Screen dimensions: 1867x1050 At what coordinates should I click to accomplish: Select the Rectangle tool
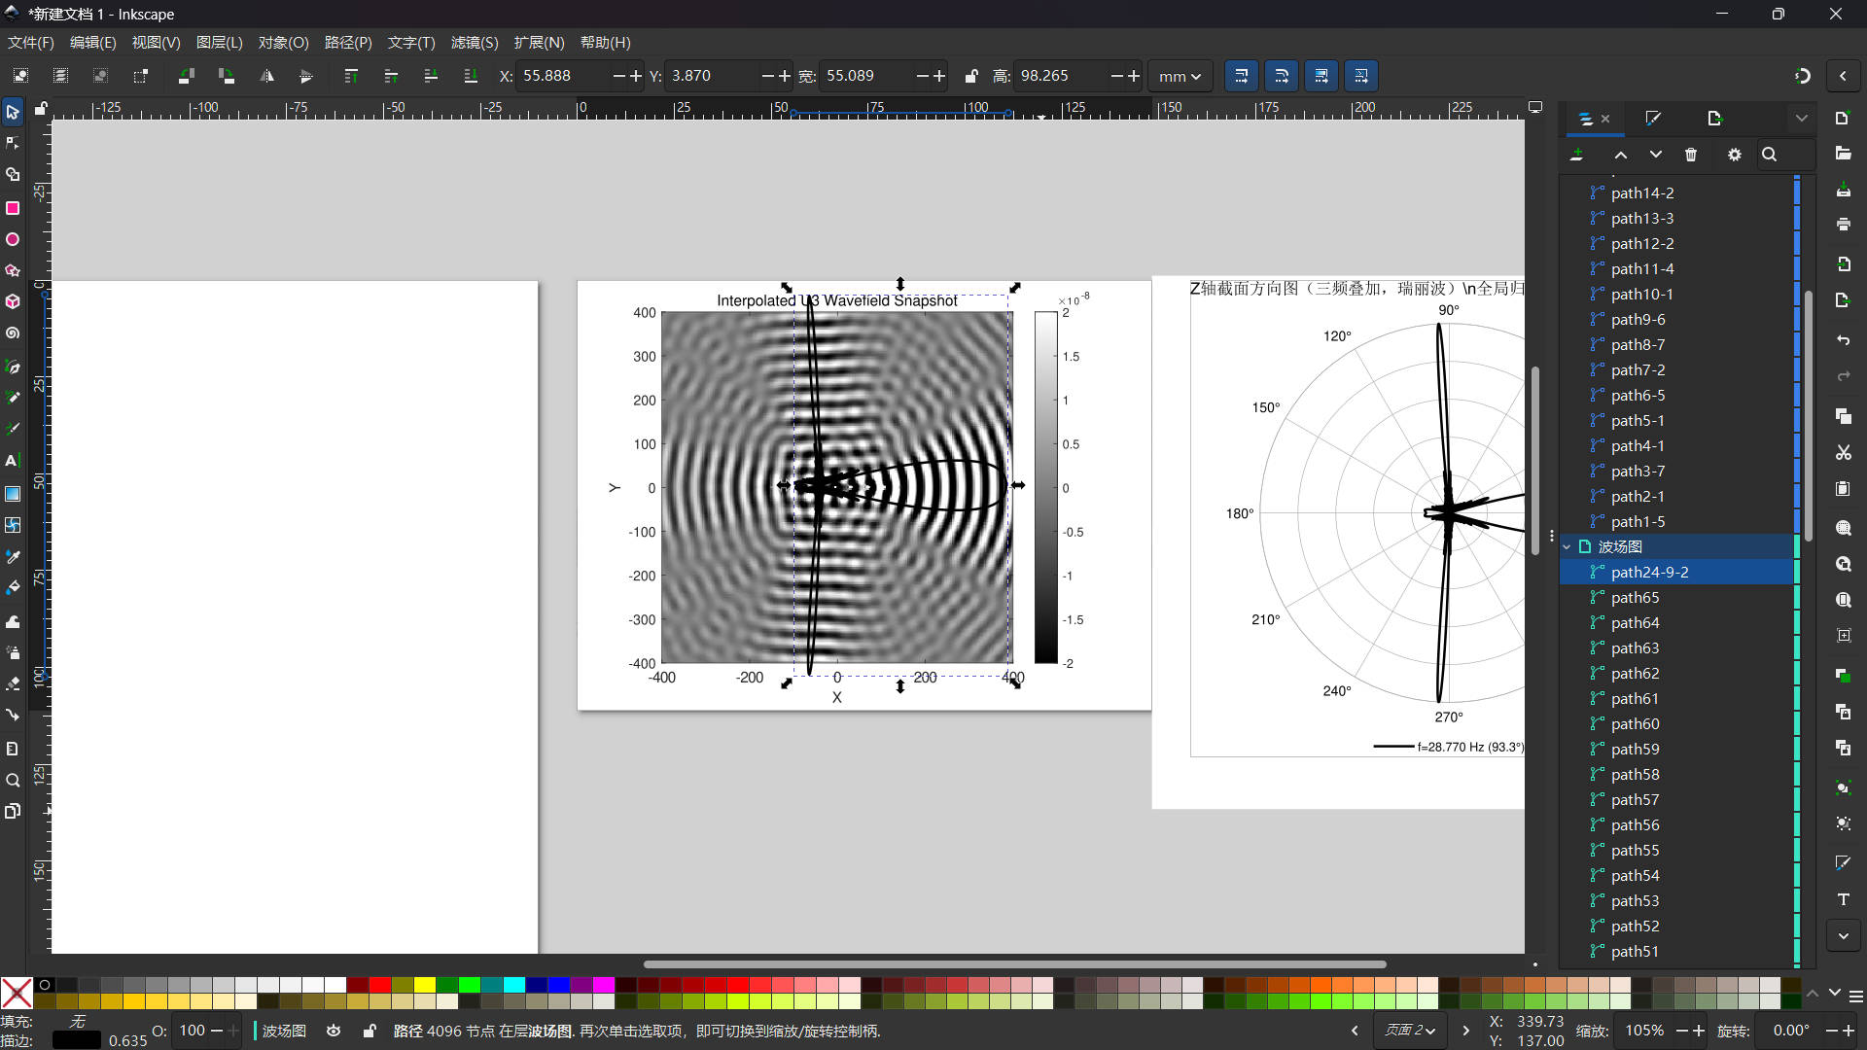[13, 208]
